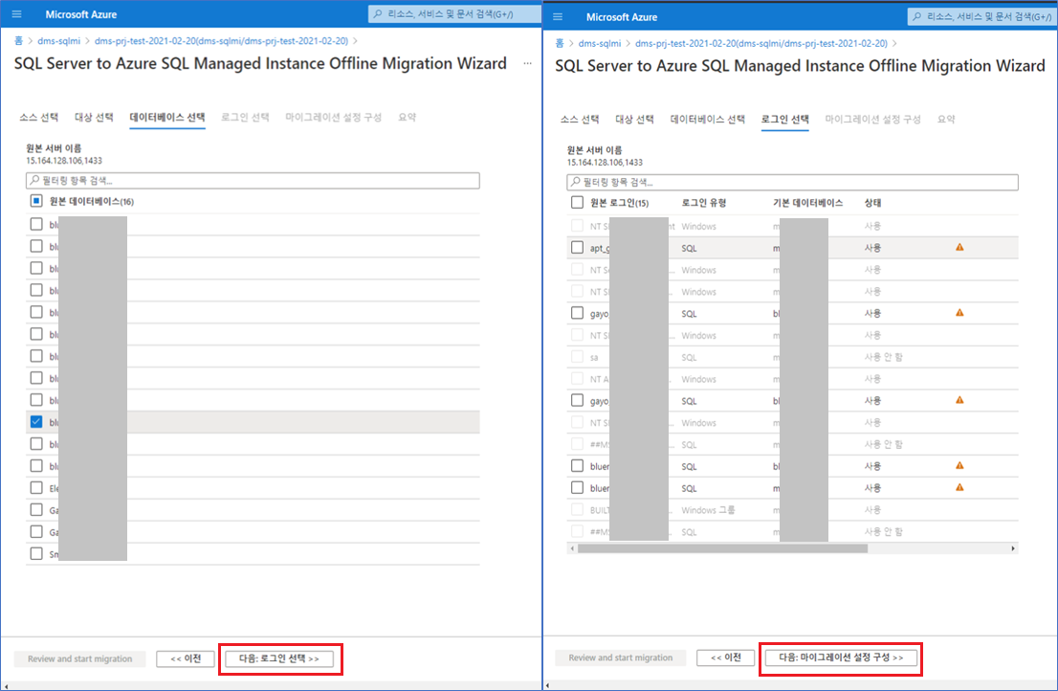1058x691 pixels.
Task: Check the database row starting with El
Action: coord(36,488)
